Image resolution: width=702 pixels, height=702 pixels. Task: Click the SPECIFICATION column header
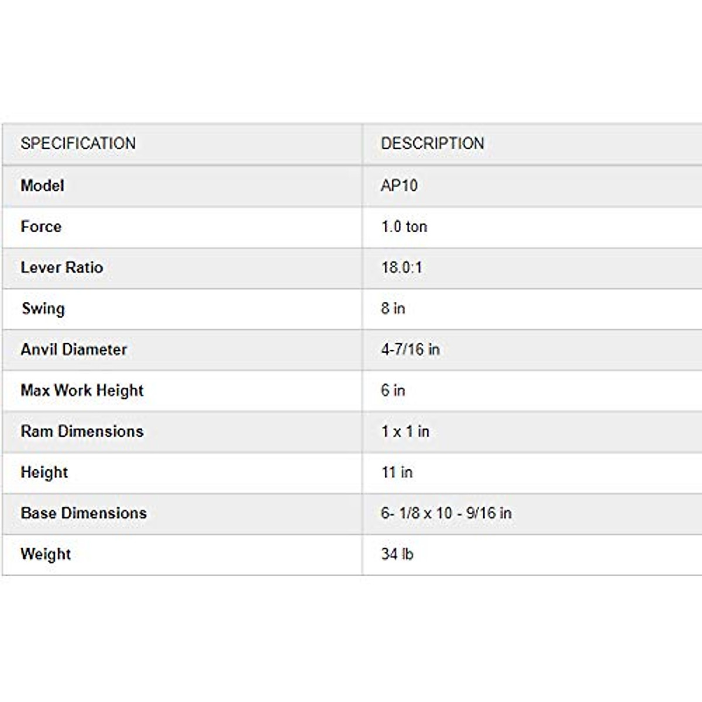pos(78,143)
